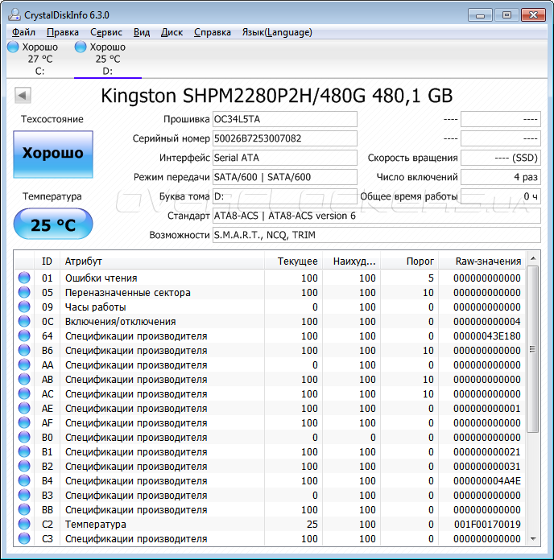
Task: Click the Скорость вращения SSD field
Action: point(501,158)
